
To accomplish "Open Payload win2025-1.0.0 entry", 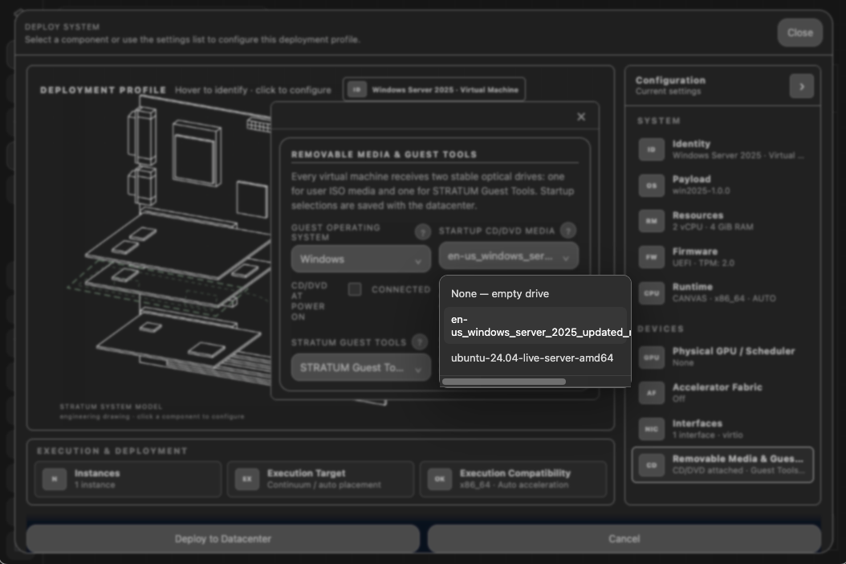I will [722, 186].
